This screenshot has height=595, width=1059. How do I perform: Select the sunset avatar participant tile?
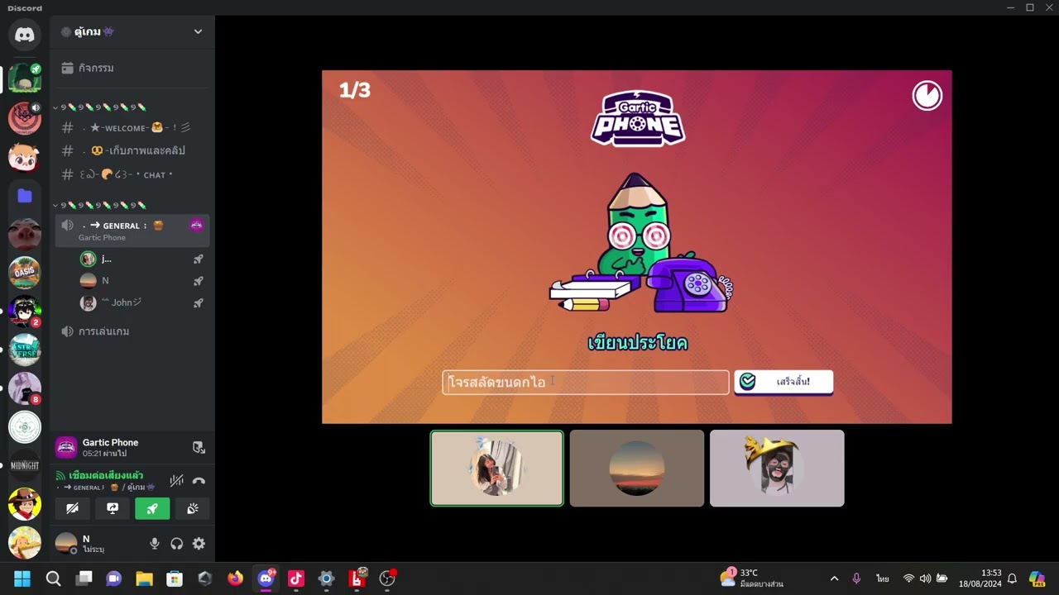[x=637, y=468]
